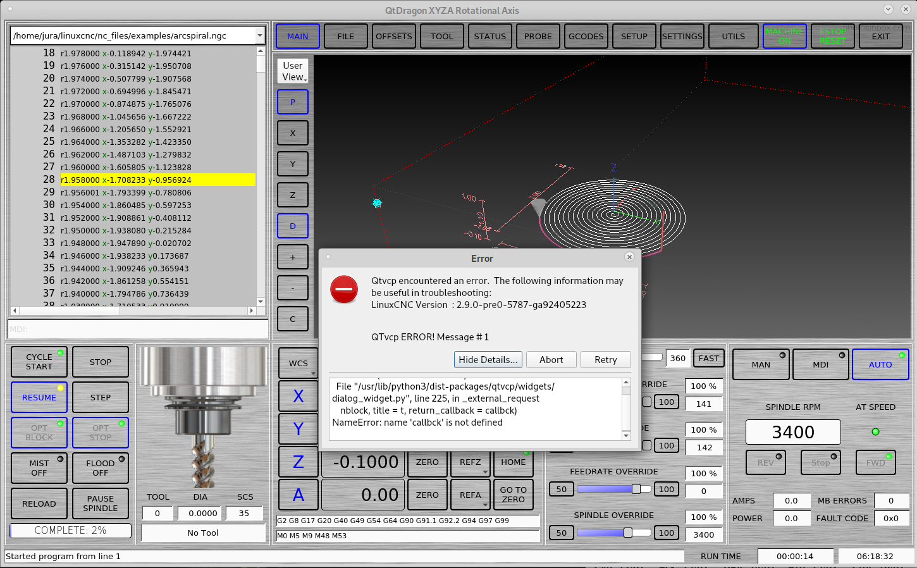Click Retry in the error dialog
The width and height of the screenshot is (917, 568).
pos(606,359)
